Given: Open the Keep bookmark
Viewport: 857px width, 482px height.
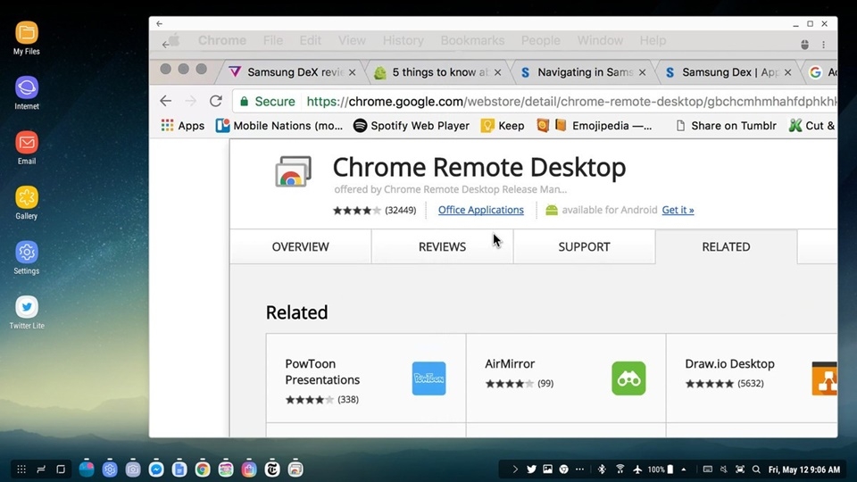Looking at the screenshot, I should point(503,126).
